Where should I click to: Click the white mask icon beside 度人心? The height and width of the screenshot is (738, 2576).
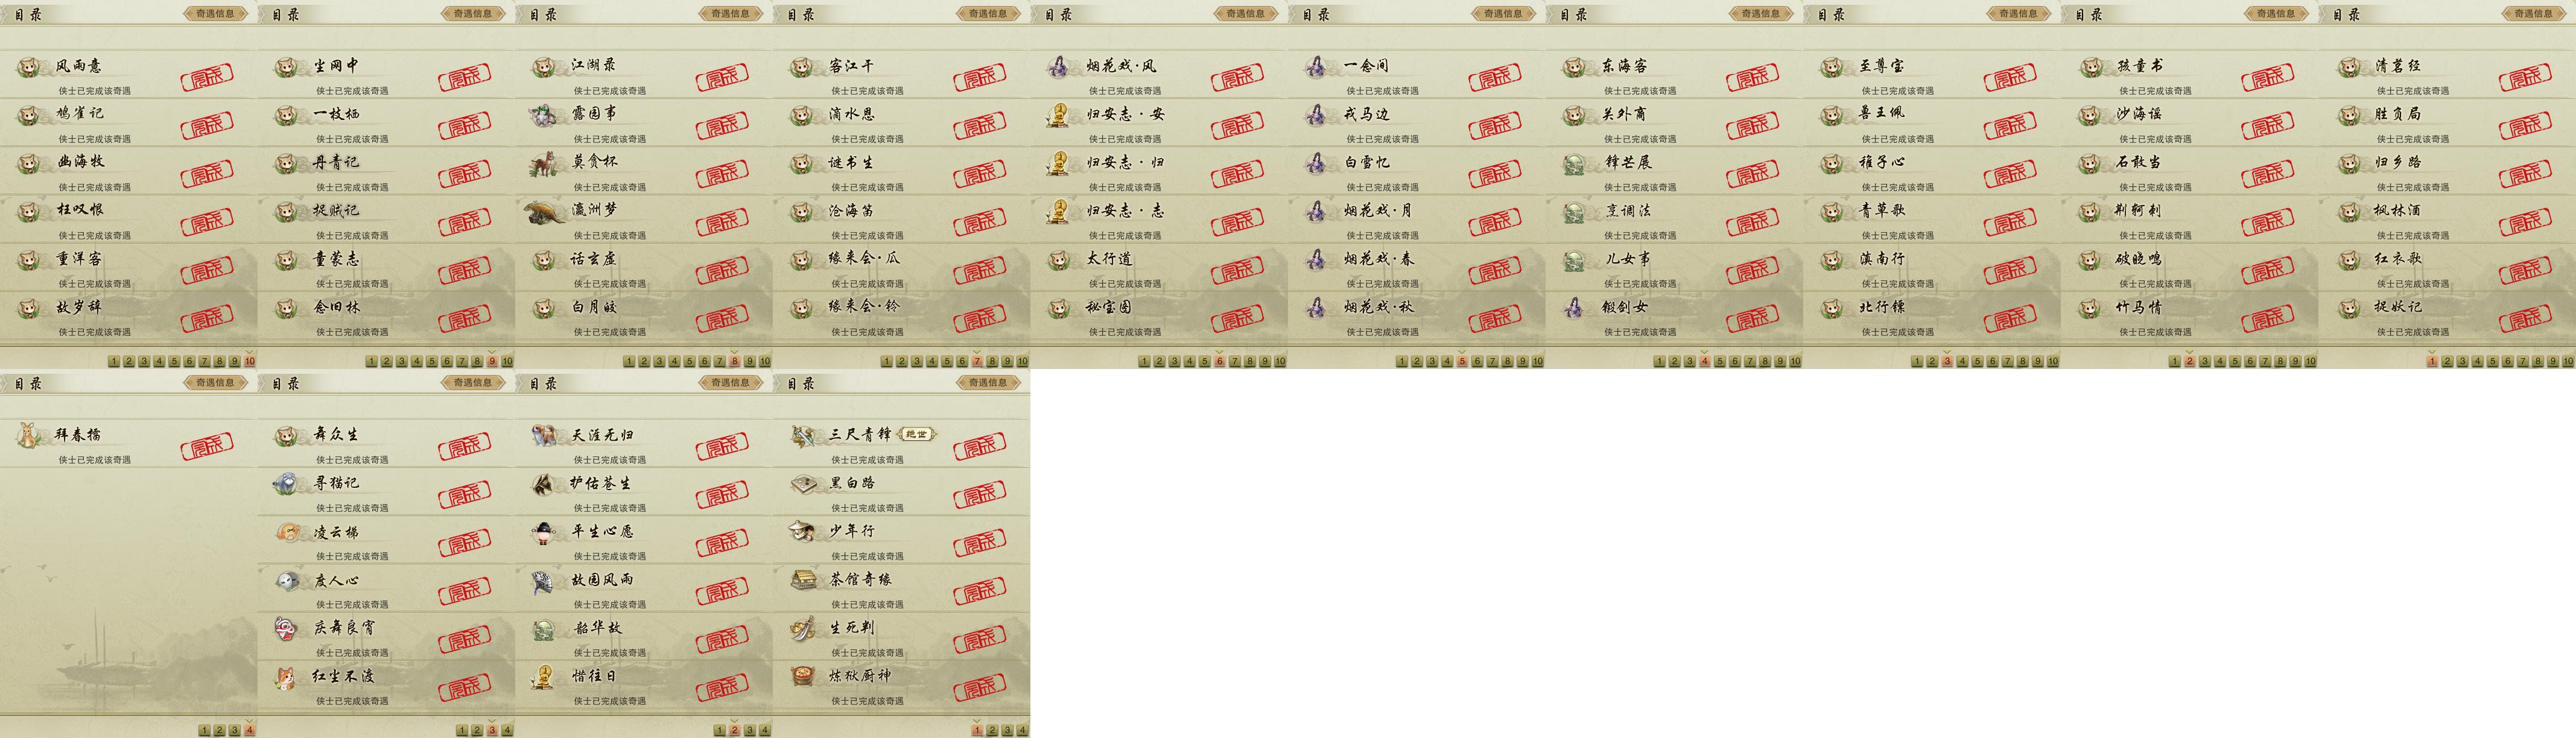288,580
